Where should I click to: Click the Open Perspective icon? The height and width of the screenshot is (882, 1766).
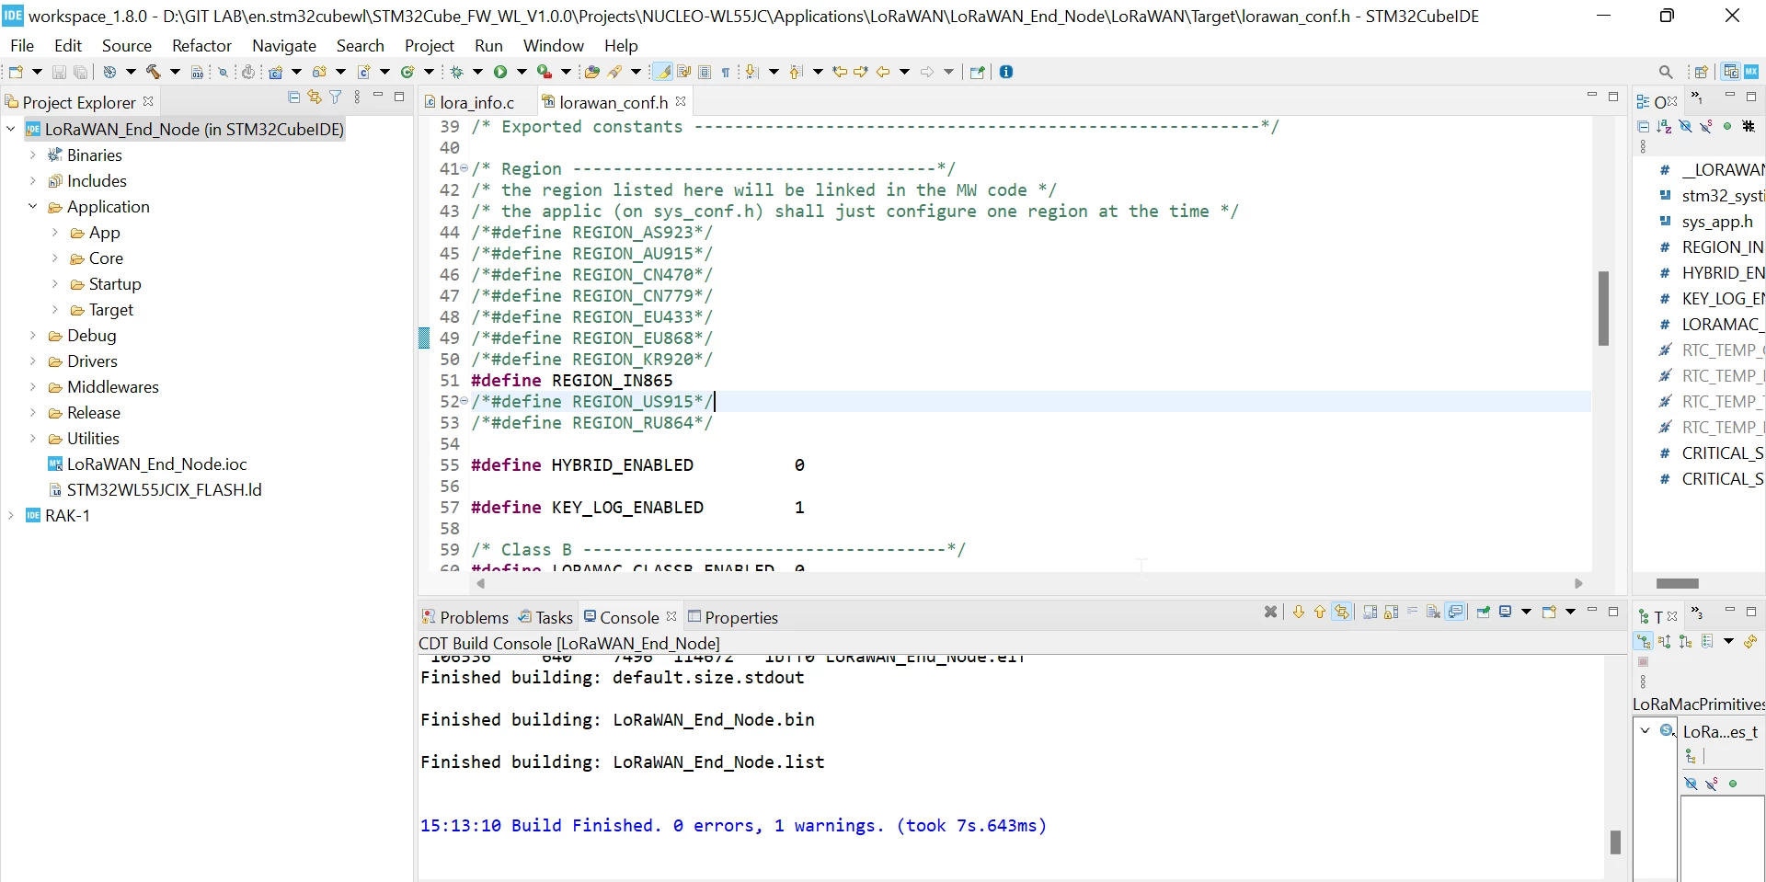(1702, 72)
